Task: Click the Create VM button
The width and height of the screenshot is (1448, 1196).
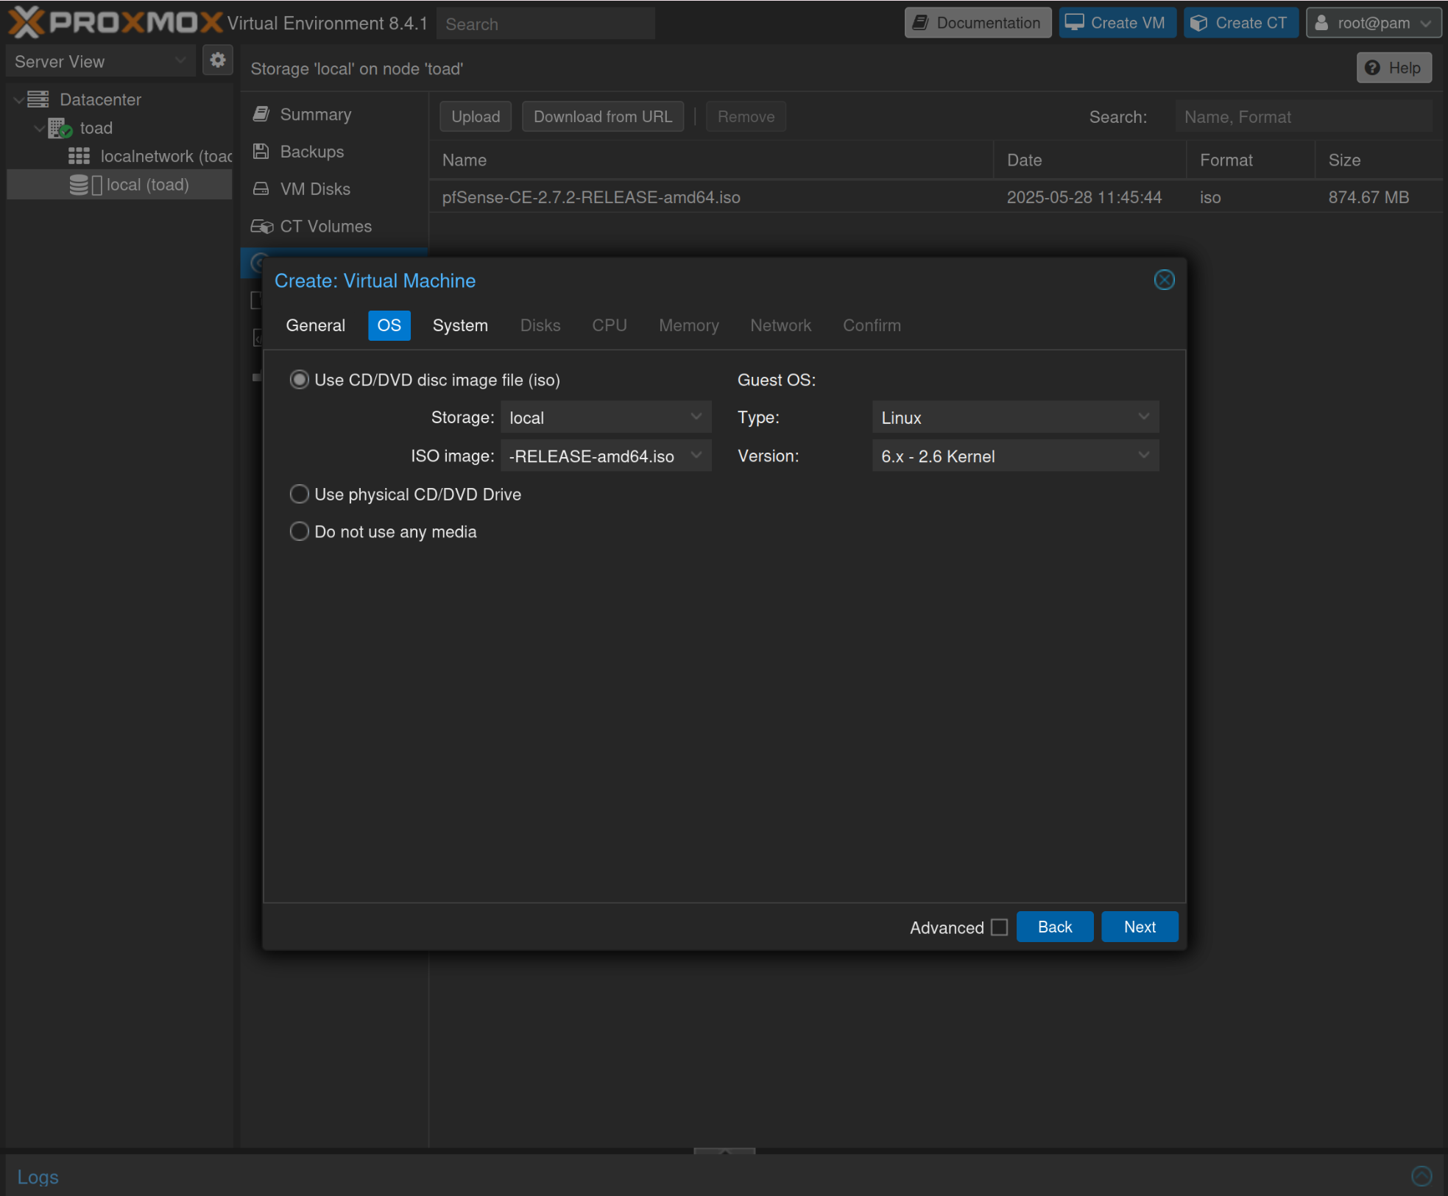Action: 1117,23
